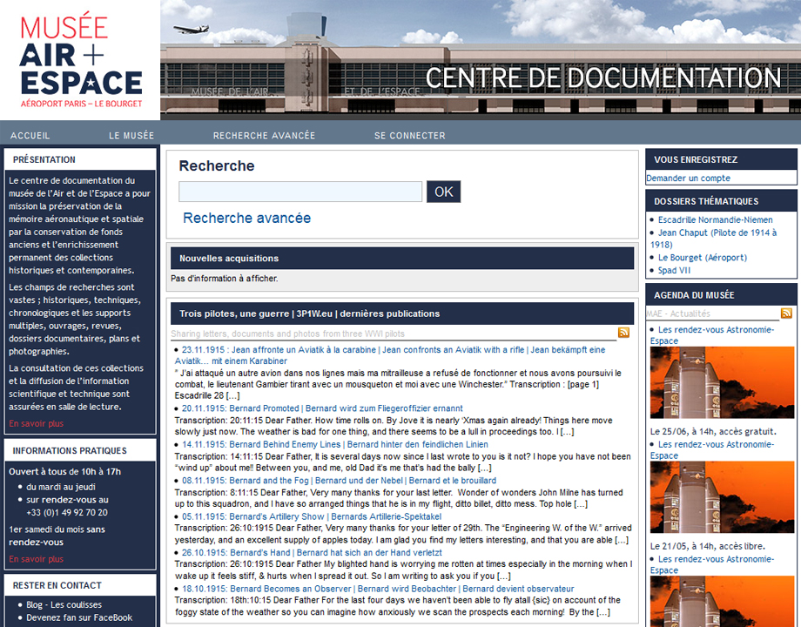Open the 26.10.1915 Bernard's Hand post
This screenshot has width=801, height=627.
point(312,552)
